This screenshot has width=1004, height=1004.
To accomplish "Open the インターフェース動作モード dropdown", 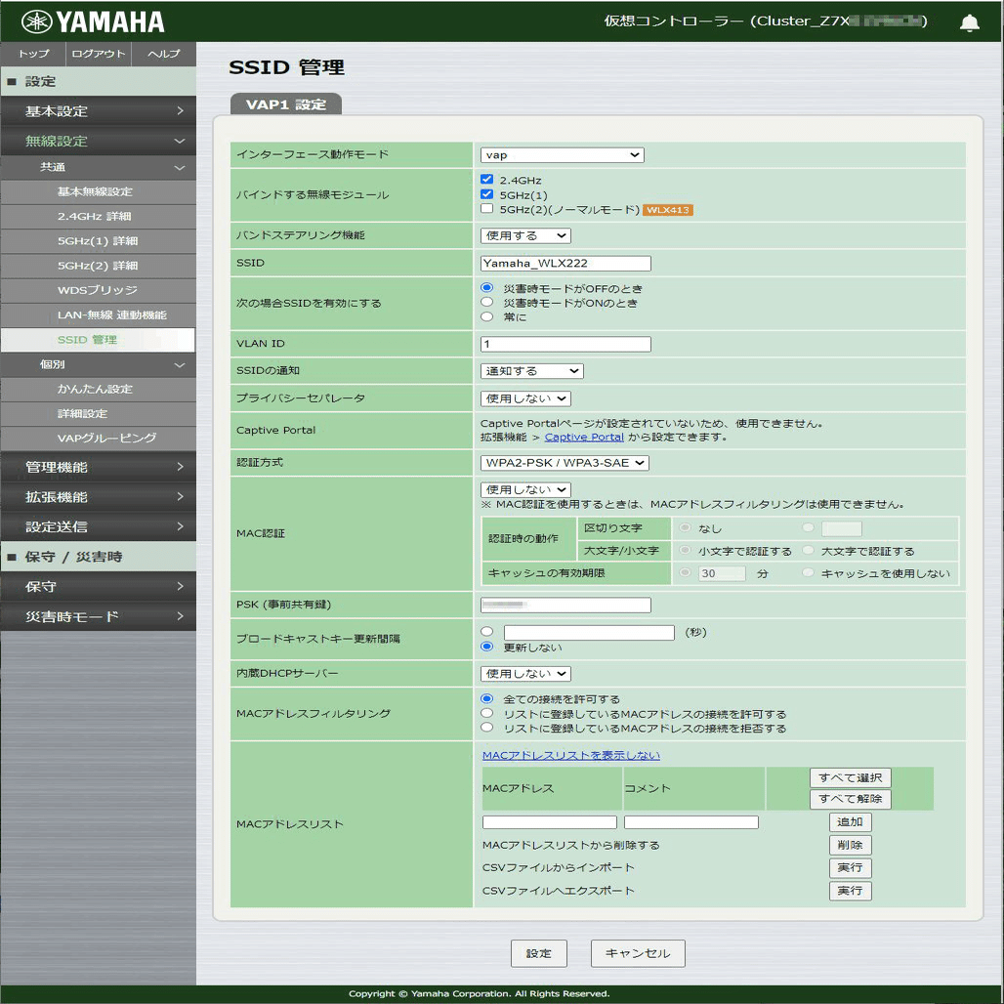I will point(562,154).
